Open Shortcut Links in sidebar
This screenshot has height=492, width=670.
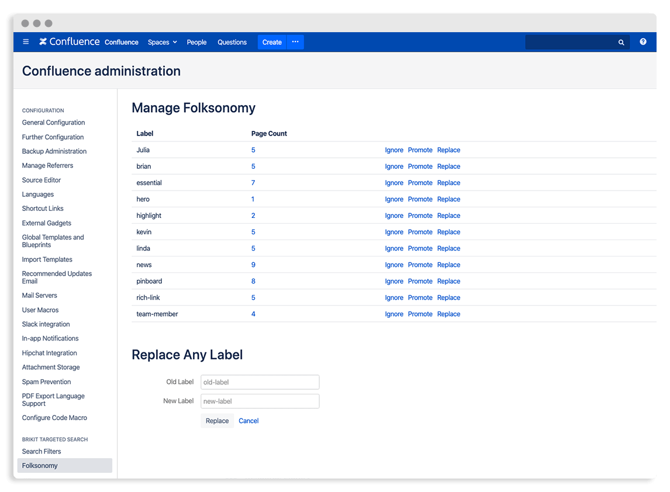[x=43, y=209]
